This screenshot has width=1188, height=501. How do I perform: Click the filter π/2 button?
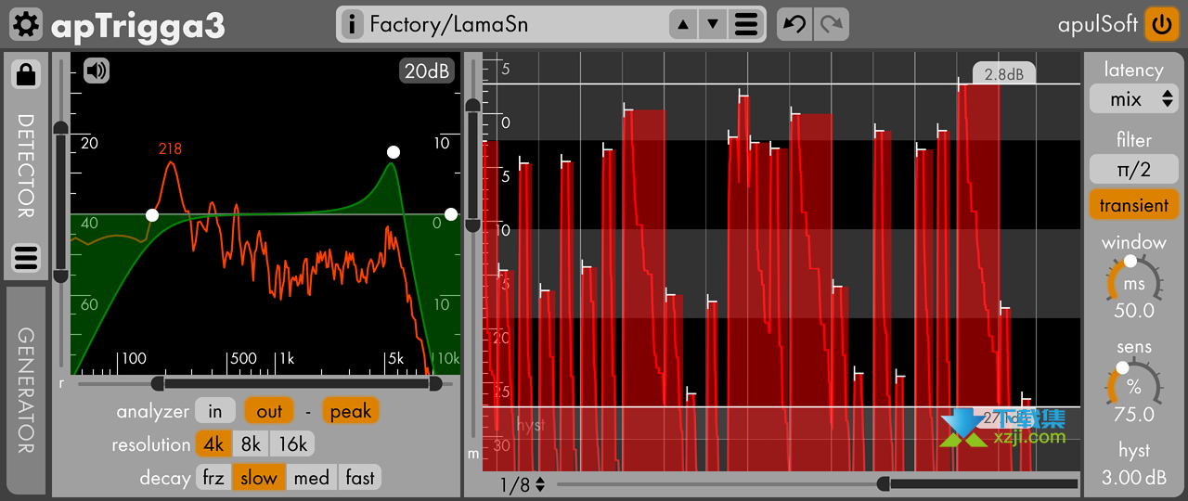1134,170
